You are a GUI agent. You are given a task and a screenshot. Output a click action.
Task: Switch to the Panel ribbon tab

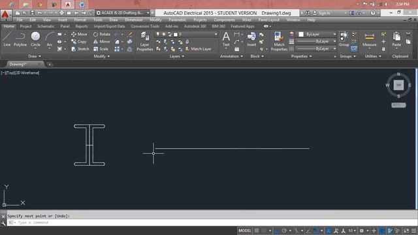click(65, 26)
